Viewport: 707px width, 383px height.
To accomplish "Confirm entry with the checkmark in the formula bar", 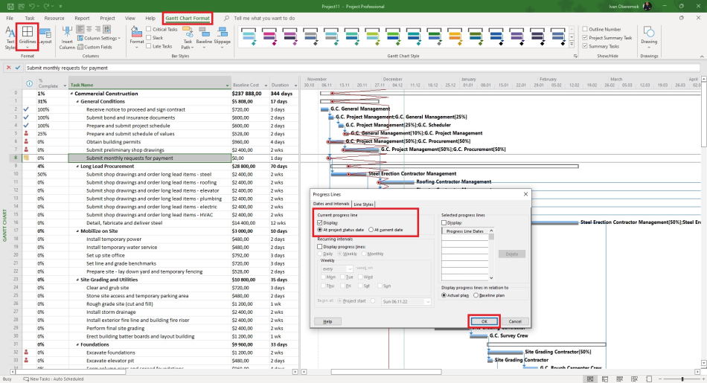I will point(18,68).
